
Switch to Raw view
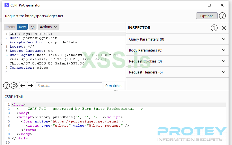click(22, 27)
